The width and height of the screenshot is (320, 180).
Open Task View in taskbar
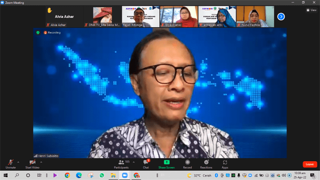(x=39, y=176)
